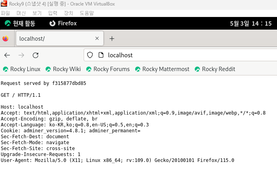Click the forward navigation arrow
Viewport: 277px width, 173px height.
(x=21, y=55)
